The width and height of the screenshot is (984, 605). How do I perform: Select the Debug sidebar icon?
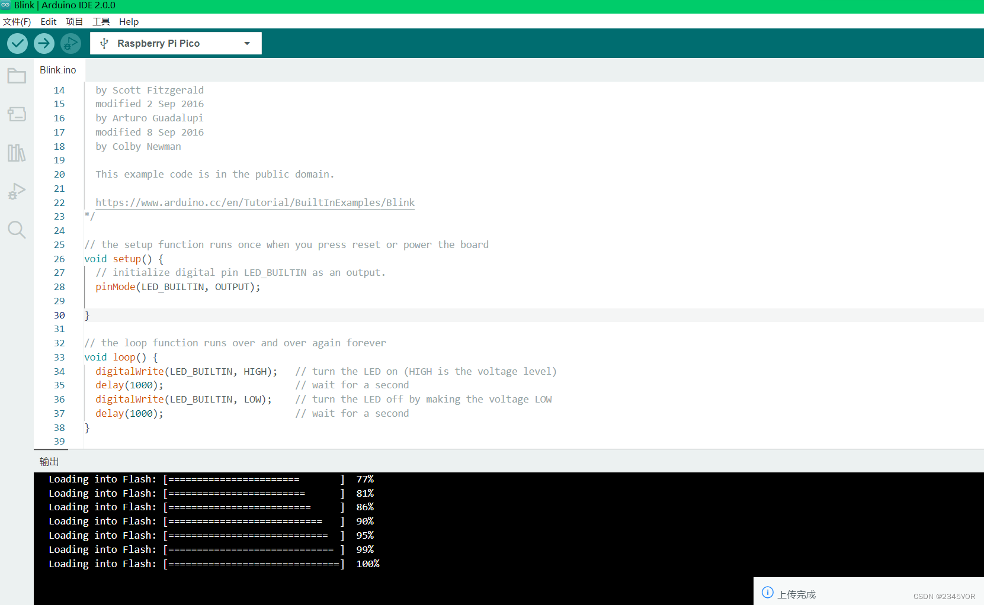[x=16, y=191]
